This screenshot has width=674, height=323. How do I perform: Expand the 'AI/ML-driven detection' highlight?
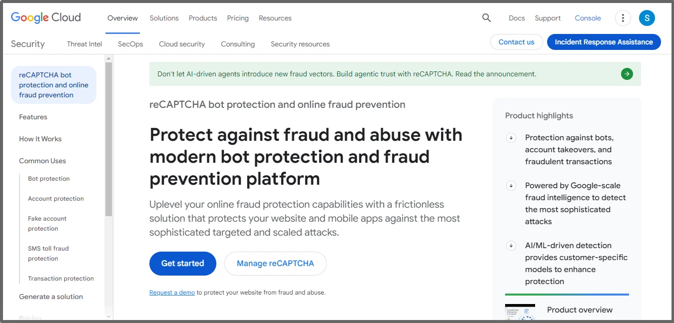(x=511, y=245)
